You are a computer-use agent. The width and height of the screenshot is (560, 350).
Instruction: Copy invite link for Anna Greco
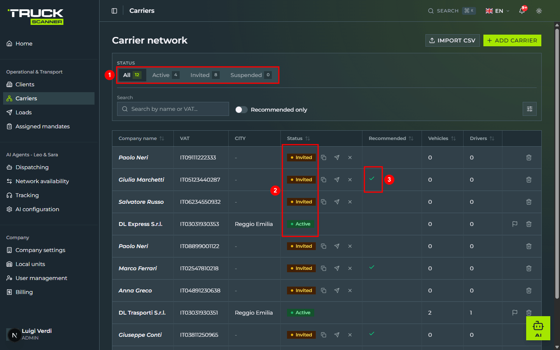coord(324,290)
